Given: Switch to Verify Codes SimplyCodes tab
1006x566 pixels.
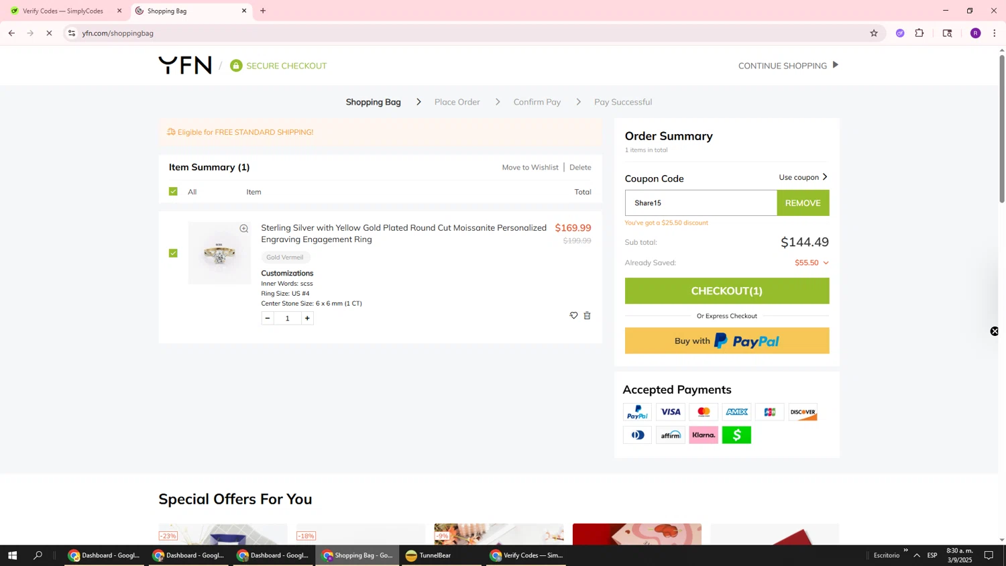Looking at the screenshot, I should click(62, 11).
